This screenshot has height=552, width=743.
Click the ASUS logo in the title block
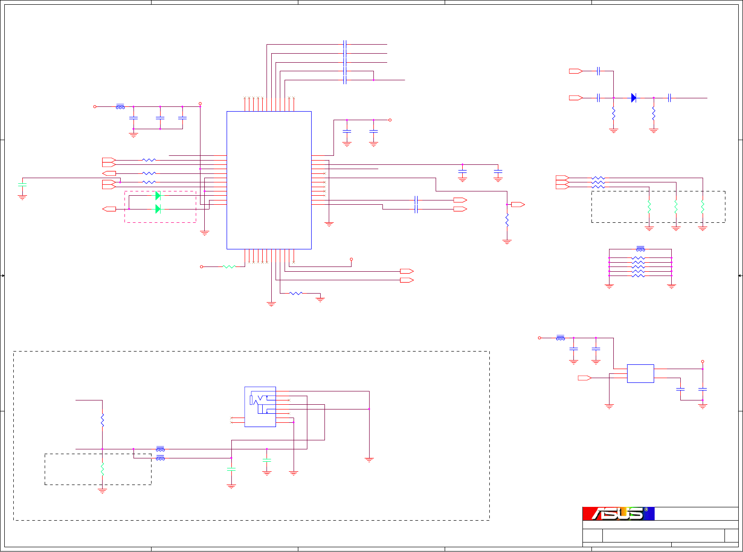point(618,514)
